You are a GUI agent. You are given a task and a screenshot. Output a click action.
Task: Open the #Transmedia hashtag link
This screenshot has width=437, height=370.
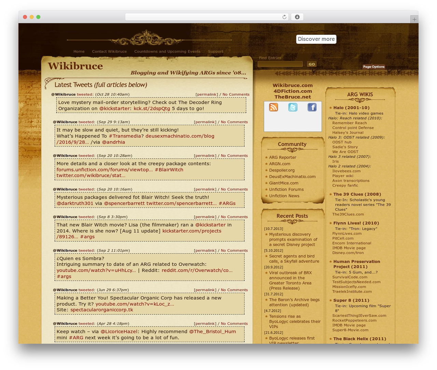pos(125,136)
